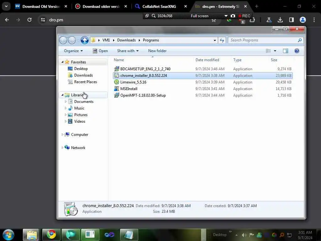Open address bar history dropdown arrow
321x241 pixels.
pos(214,40)
